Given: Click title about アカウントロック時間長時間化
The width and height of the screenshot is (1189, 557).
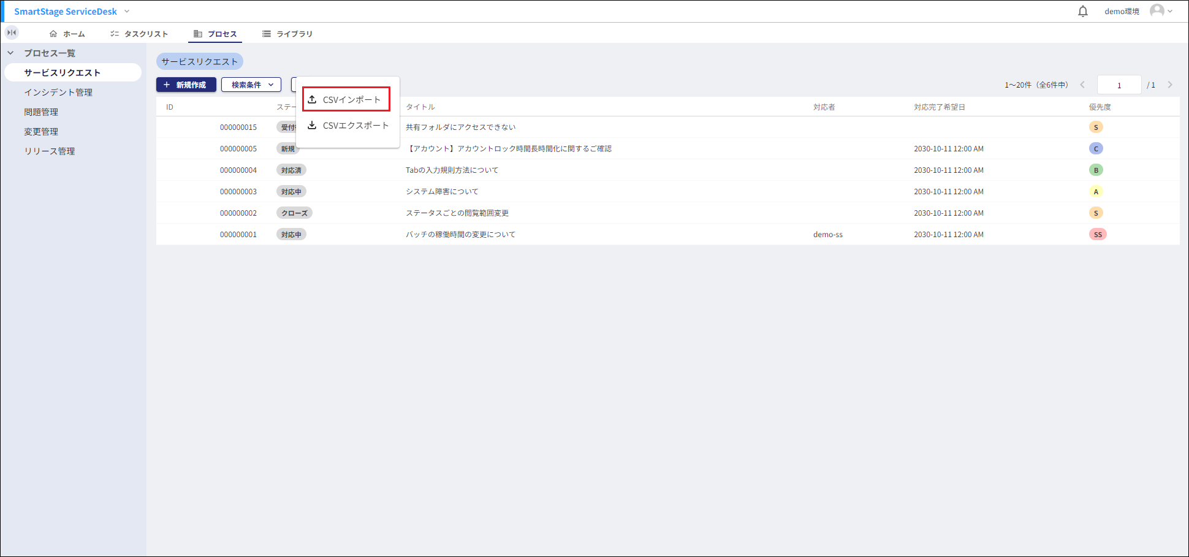Looking at the screenshot, I should [509, 148].
